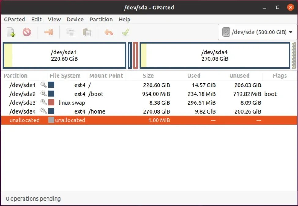Click the Mount Point column header
The image size is (298, 206).
tap(106, 75)
